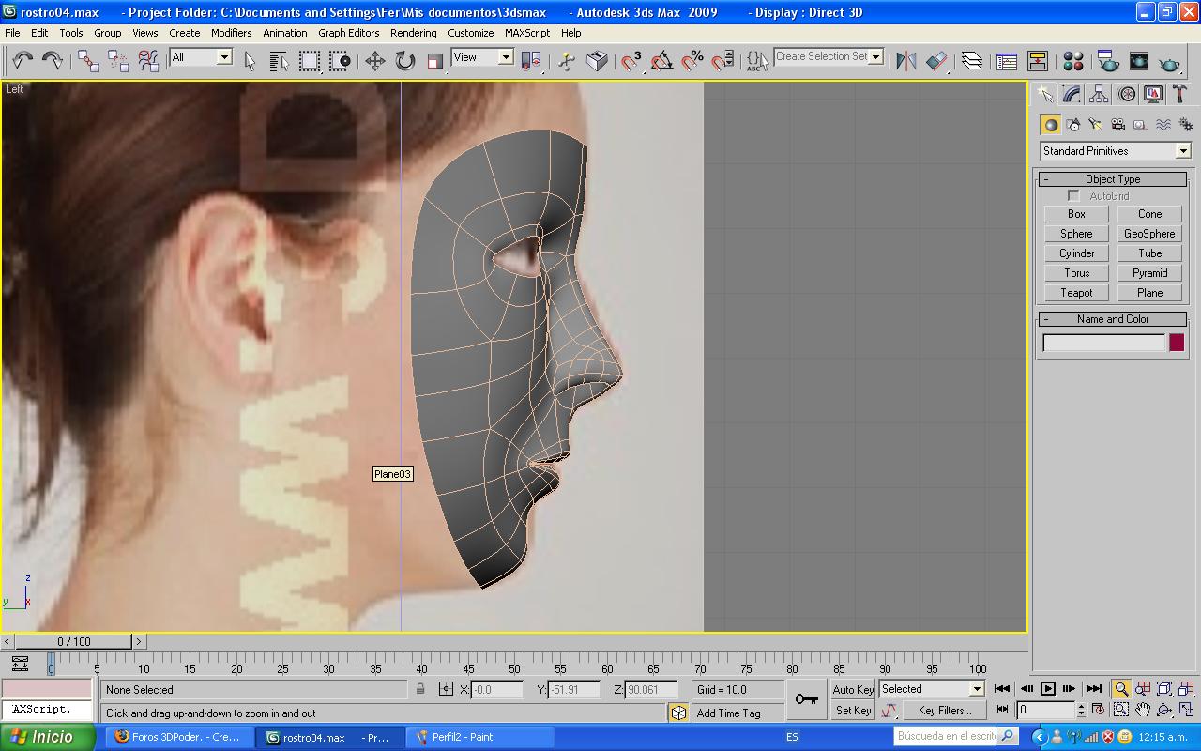The width and height of the screenshot is (1201, 751).
Task: Open the Standard Primitives dropdown
Action: pos(1115,151)
